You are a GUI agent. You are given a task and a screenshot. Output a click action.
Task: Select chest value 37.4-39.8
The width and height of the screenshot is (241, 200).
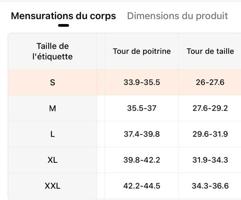click(x=142, y=134)
